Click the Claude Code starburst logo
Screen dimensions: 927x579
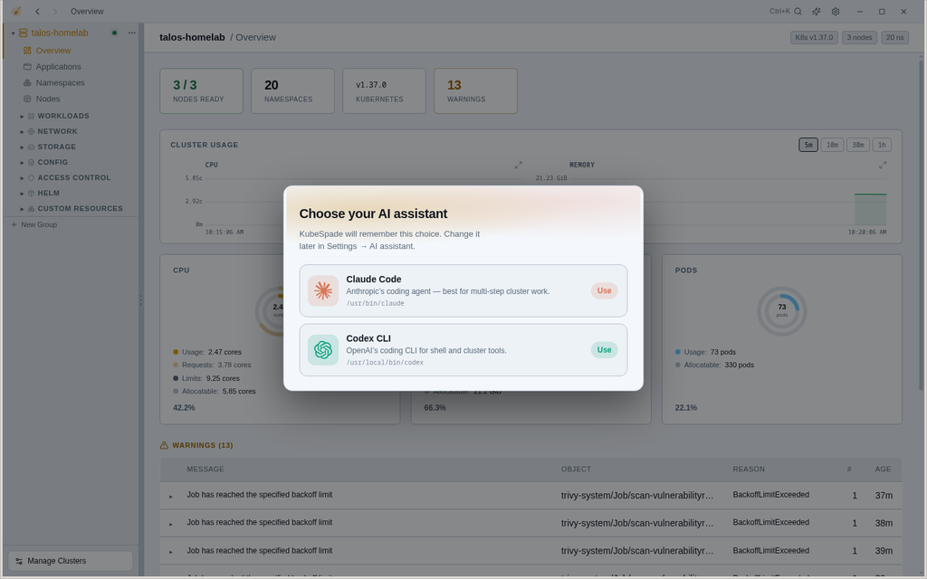pos(323,290)
